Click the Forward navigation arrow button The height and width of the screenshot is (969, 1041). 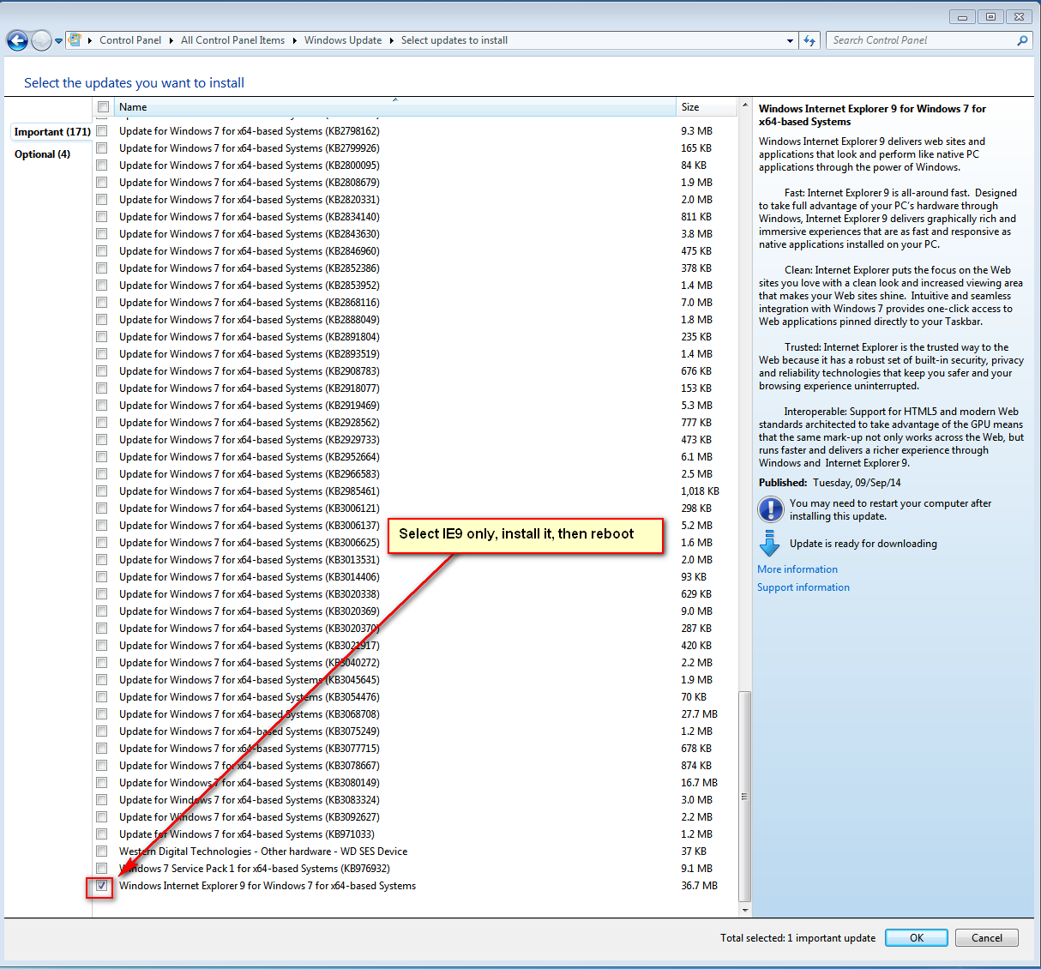[x=41, y=40]
